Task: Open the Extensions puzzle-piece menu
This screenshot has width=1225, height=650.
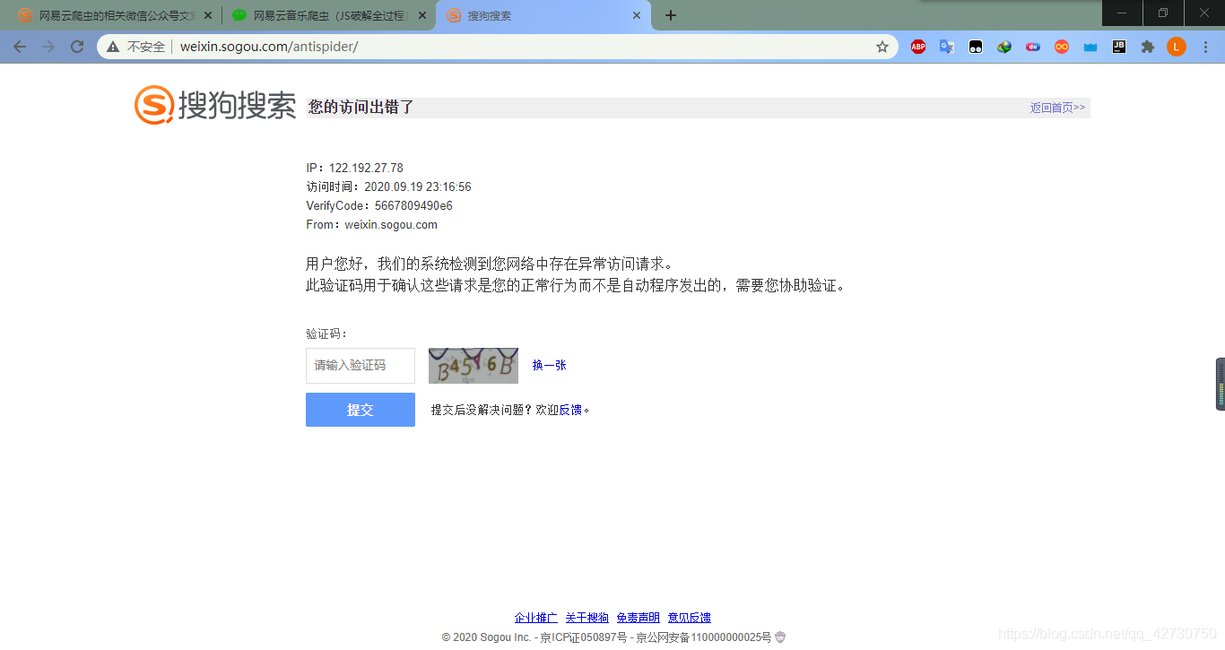Action: point(1148,47)
